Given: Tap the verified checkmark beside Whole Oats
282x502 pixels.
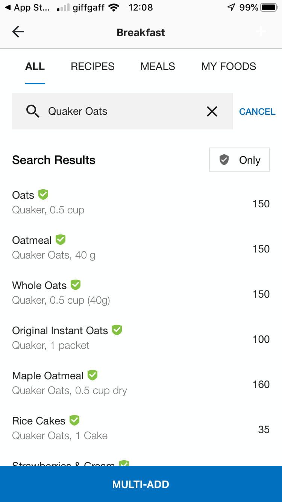Looking at the screenshot, I should 76,285.
